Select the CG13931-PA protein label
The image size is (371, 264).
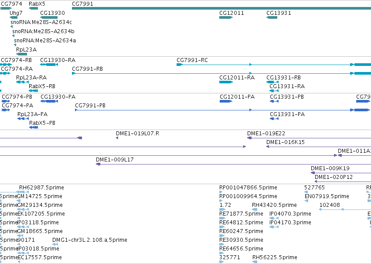click(x=287, y=114)
